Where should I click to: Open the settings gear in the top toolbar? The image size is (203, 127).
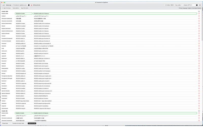200,5
